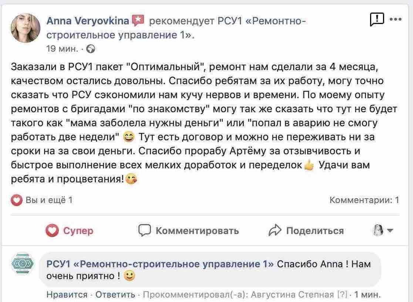Open the three-dots post options menu
The image size is (413, 302).
396,20
